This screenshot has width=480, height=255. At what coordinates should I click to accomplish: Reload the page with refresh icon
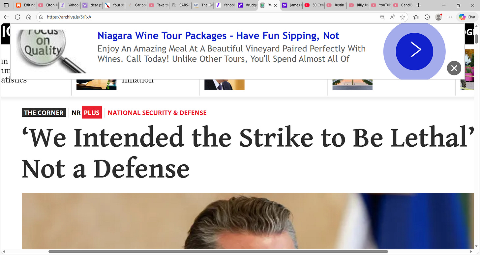[17, 17]
